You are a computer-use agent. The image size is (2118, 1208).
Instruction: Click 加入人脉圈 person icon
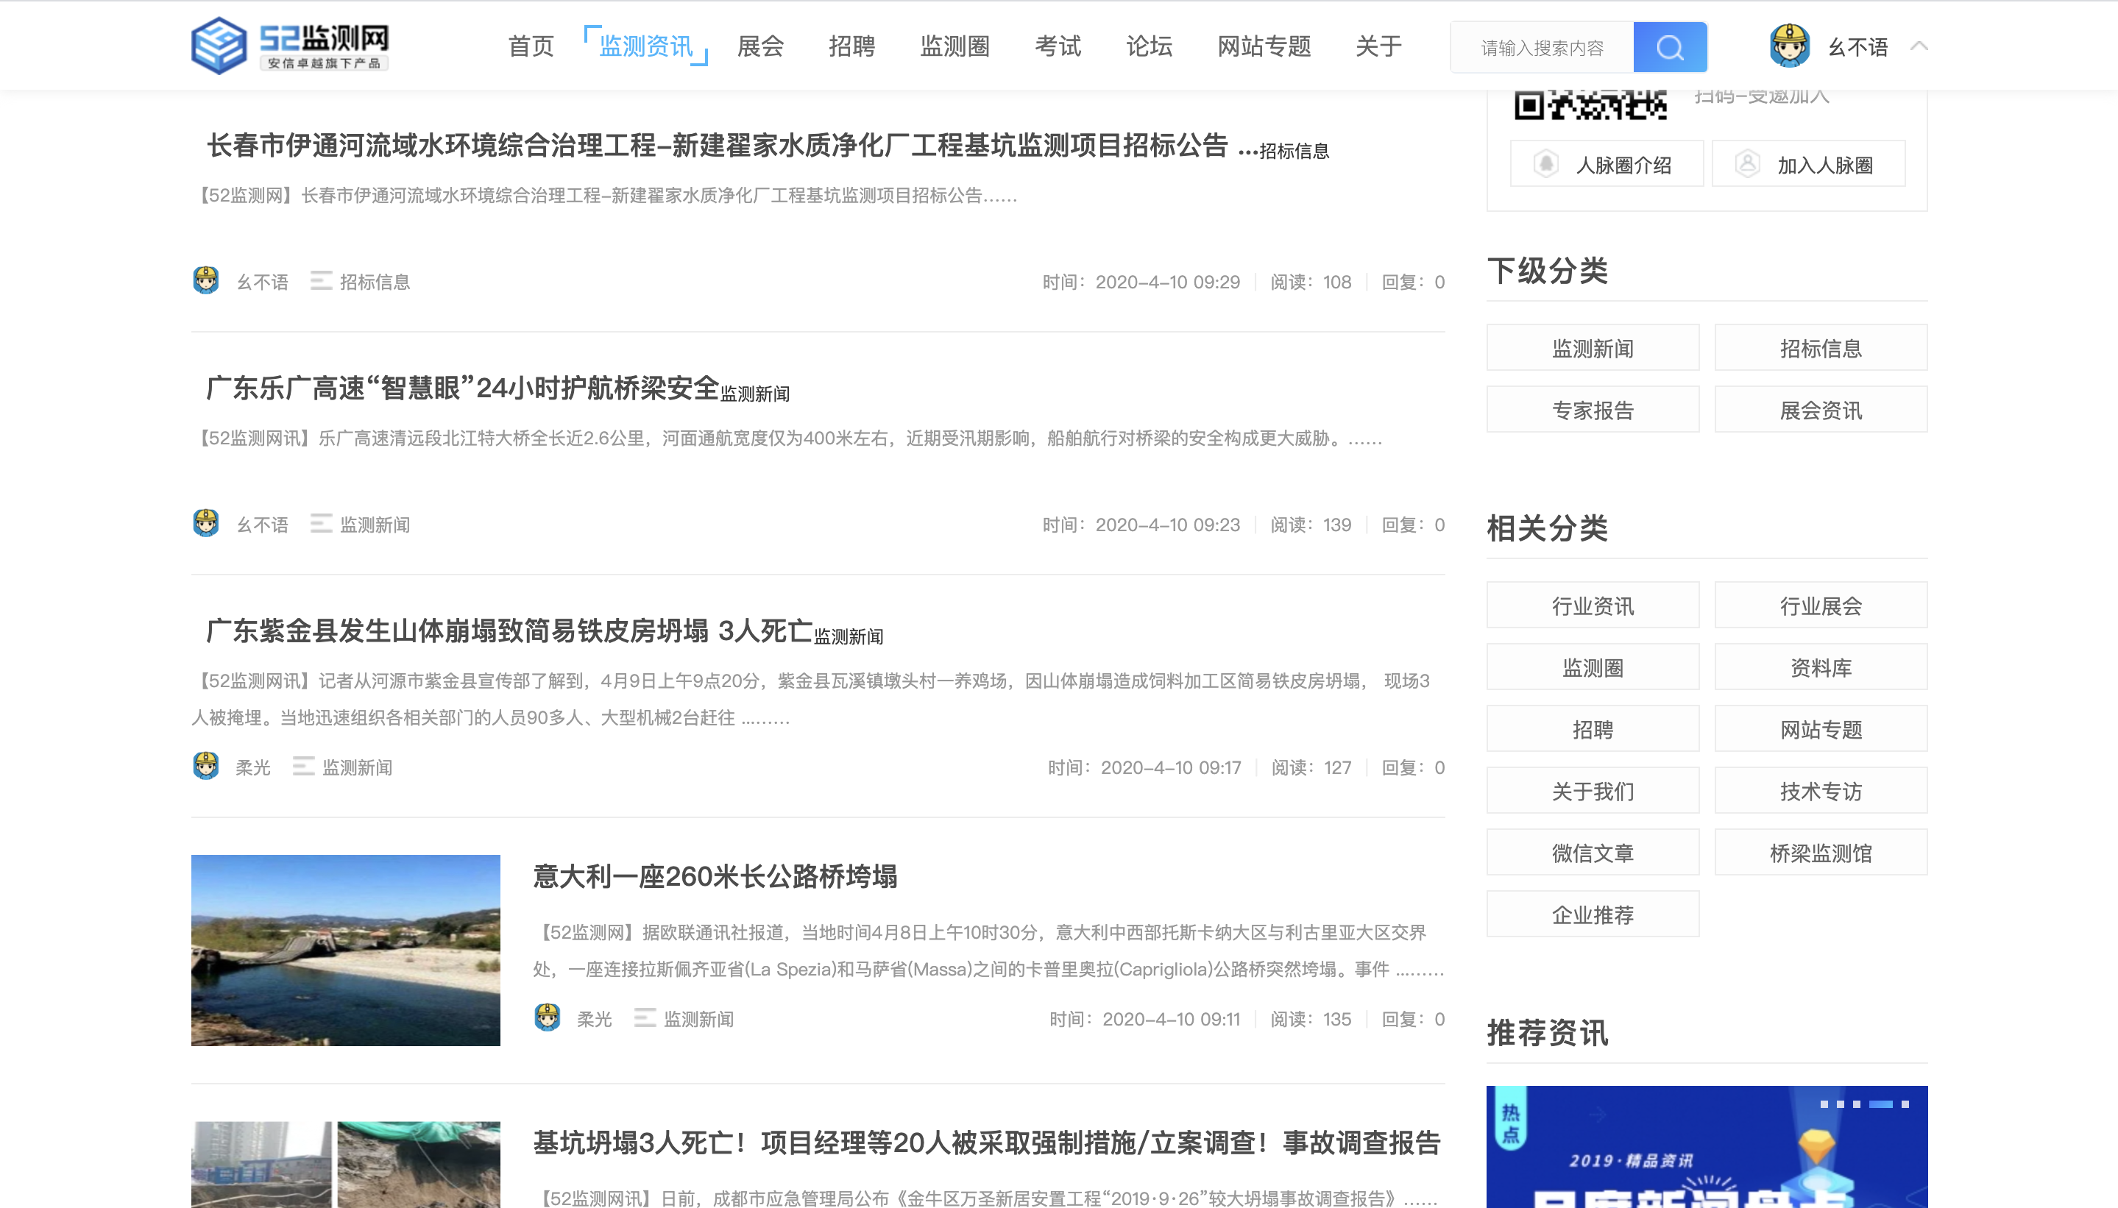1747,163
